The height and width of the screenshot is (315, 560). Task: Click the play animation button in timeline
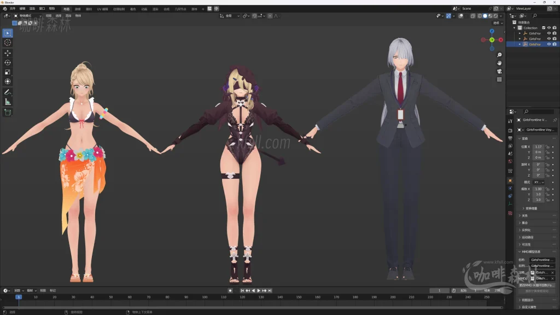tap(259, 291)
